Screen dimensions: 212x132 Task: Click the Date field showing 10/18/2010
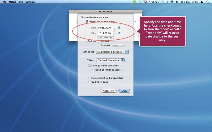[x=105, y=28]
